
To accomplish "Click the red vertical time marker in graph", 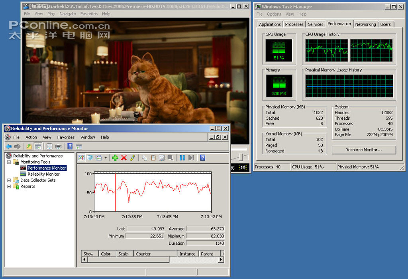I will pyautogui.click(x=115, y=192).
